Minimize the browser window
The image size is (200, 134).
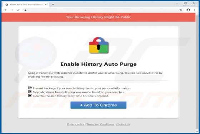pyautogui.click(x=177, y=3)
